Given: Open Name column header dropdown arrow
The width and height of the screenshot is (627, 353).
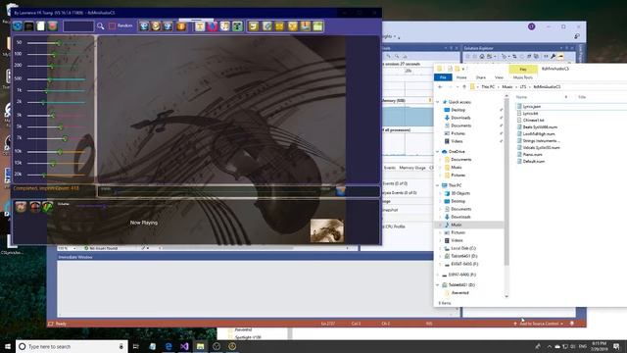Looking at the screenshot, I should [566, 97].
